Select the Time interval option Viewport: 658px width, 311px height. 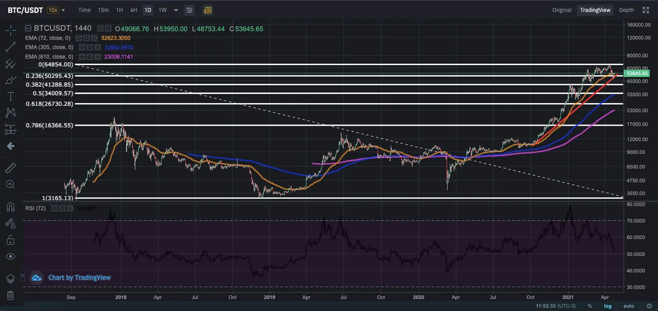pos(84,10)
